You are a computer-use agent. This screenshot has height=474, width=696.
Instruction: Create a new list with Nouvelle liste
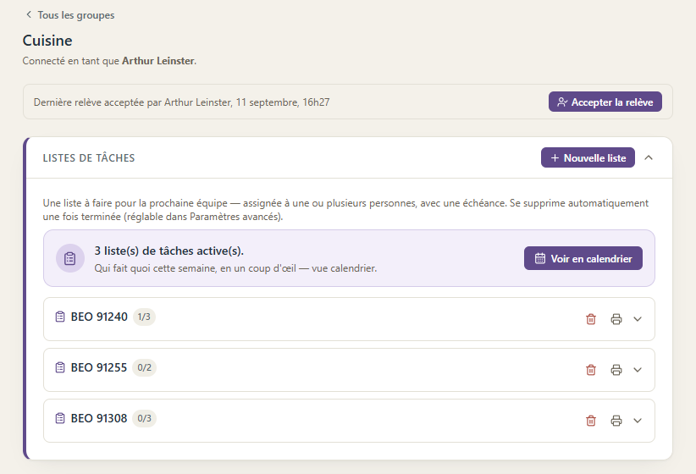pyautogui.click(x=588, y=157)
